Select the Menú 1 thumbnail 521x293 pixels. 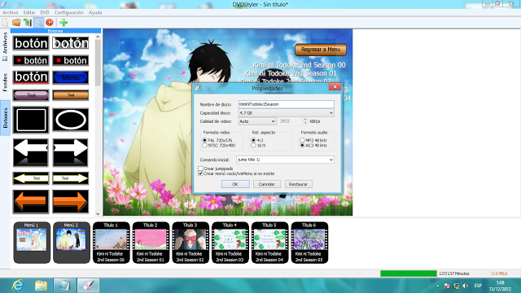pos(32,243)
